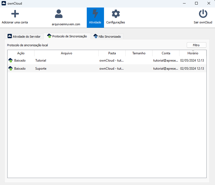Open the Não Sincronizado tab
The image size is (215, 185).
pos(107,36)
